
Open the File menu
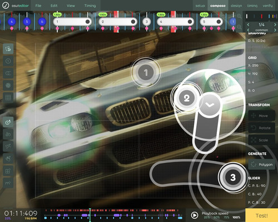pyautogui.click(x=38, y=6)
